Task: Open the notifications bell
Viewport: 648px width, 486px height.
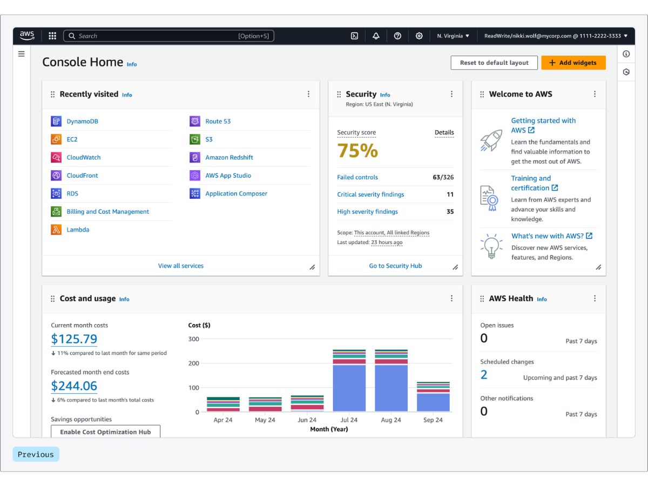Action: tap(376, 36)
